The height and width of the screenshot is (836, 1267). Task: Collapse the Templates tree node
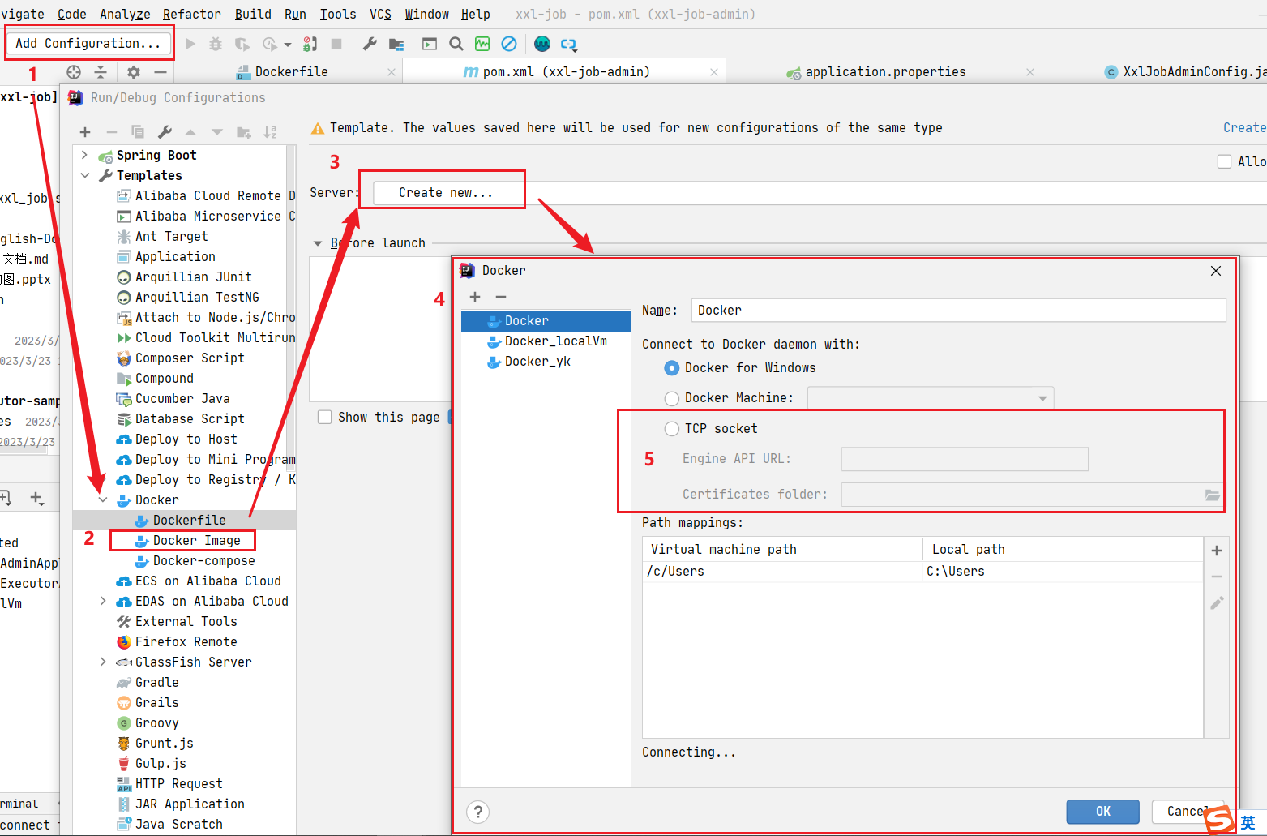tap(84, 175)
